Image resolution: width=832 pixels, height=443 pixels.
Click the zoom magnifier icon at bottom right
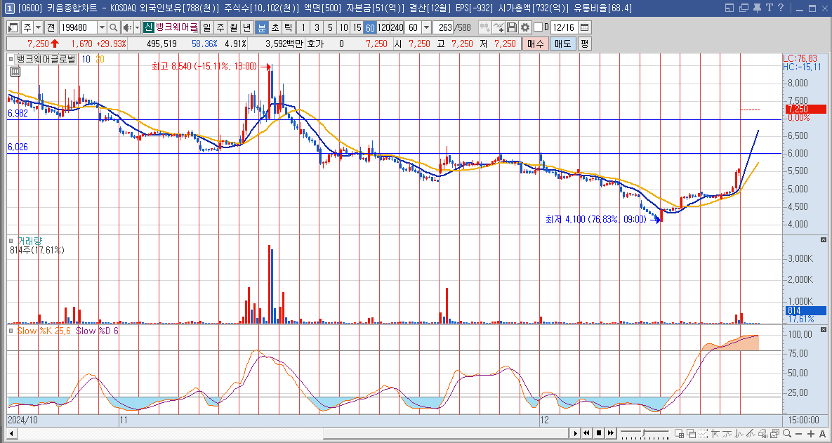(x=787, y=433)
